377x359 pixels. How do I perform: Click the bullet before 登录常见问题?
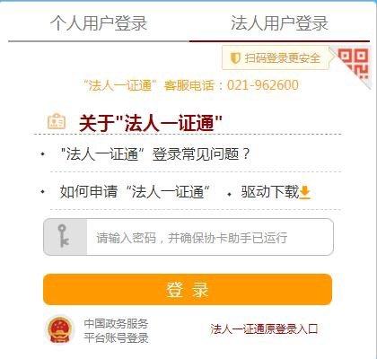click(x=43, y=154)
